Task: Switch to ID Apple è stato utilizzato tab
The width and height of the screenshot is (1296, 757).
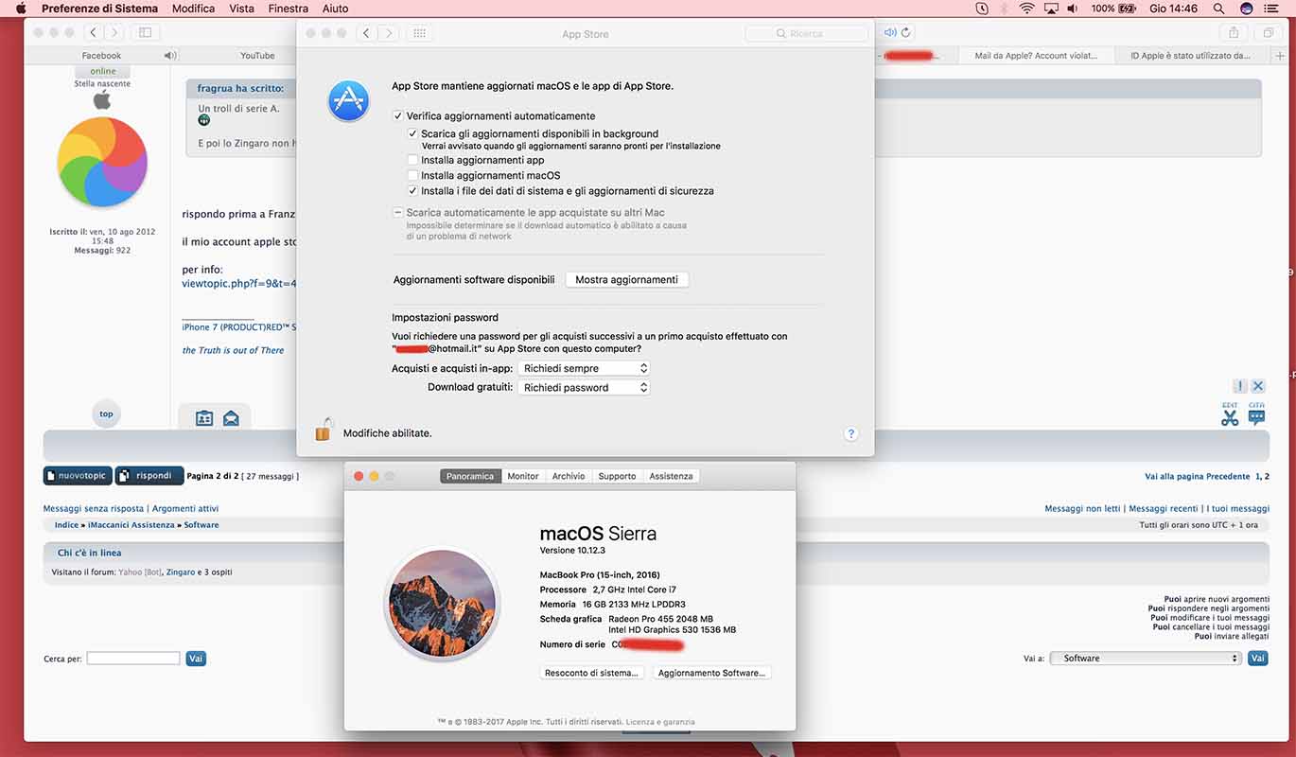Action: 1190,56
